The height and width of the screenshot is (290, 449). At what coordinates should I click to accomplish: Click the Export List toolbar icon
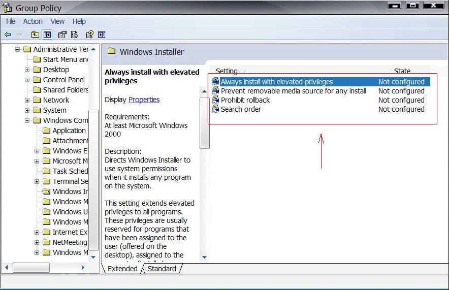click(x=75, y=35)
